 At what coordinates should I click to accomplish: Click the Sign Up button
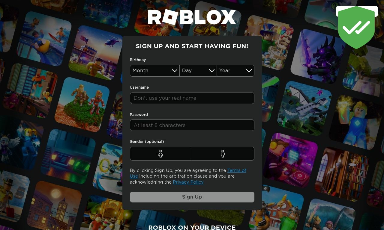coord(192,197)
